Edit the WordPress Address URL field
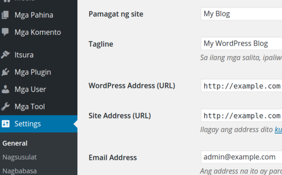This screenshot has height=175, width=282. click(x=241, y=86)
